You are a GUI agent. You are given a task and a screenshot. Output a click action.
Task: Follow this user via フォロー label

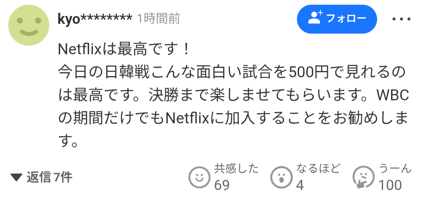point(346,18)
